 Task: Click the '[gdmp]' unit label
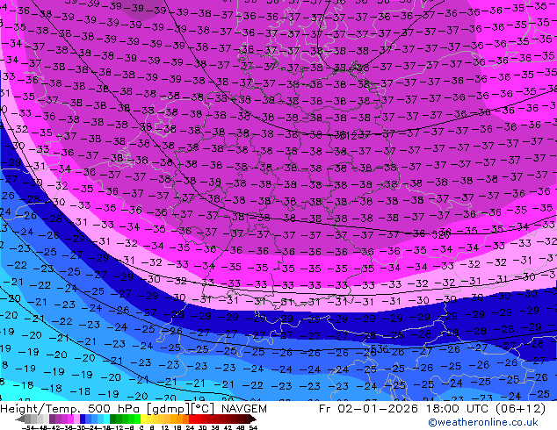click(169, 409)
